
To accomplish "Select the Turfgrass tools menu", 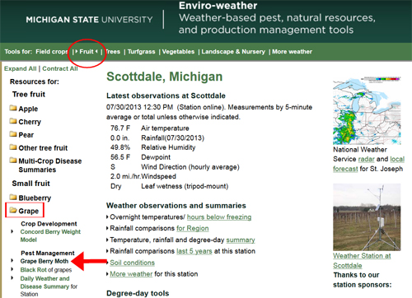I will coord(142,52).
